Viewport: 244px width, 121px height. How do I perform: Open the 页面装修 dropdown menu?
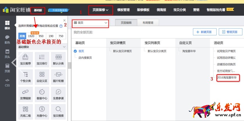[x=101, y=10]
